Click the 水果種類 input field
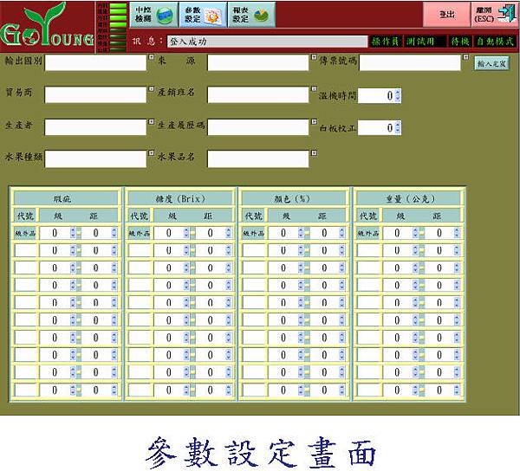The height and width of the screenshot is (471, 520). click(95, 159)
